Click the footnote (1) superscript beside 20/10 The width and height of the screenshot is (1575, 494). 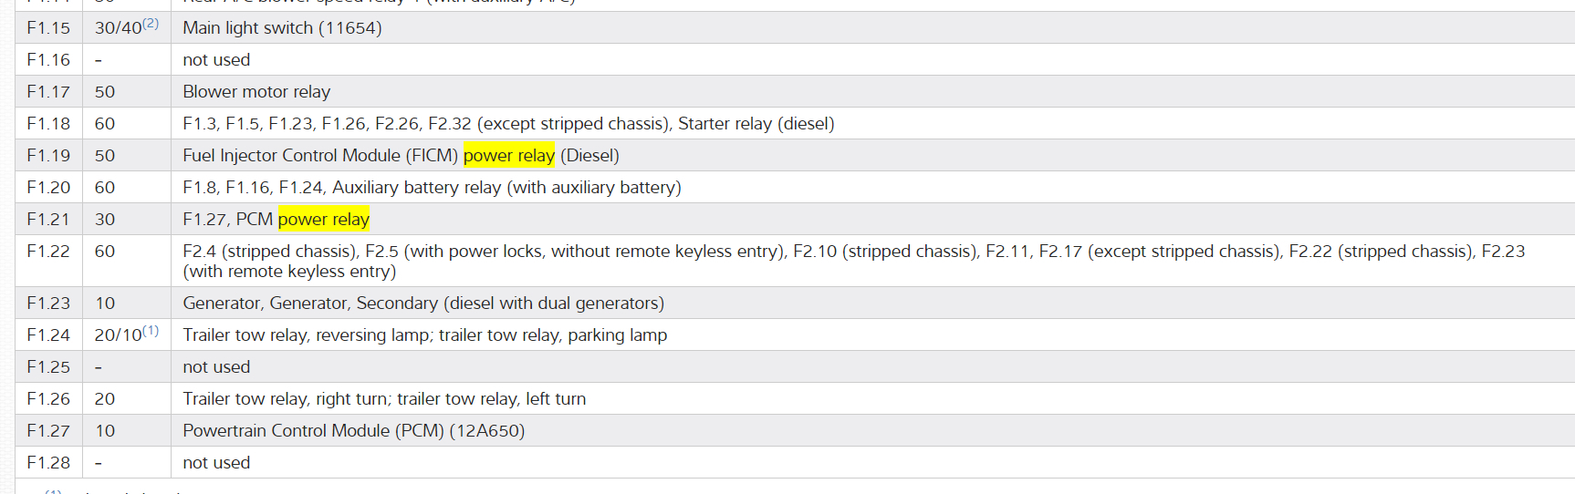pyautogui.click(x=151, y=331)
